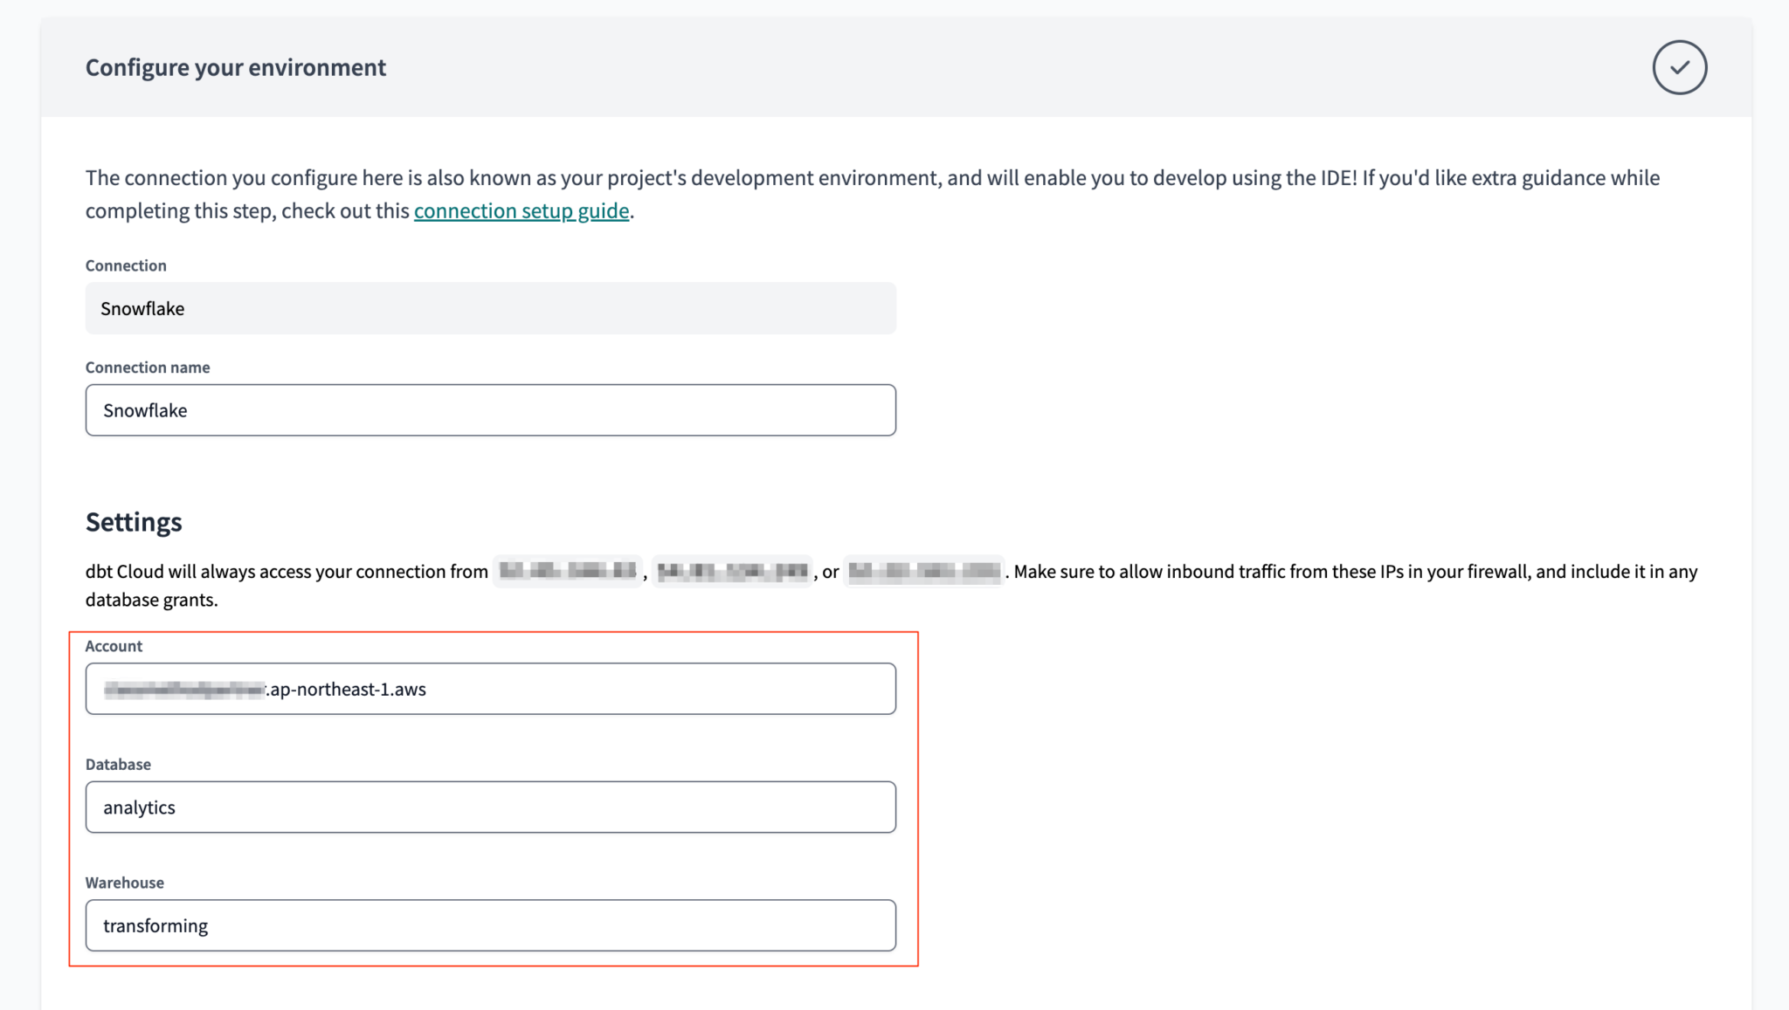Click the Warehouse field containing transforming
This screenshot has width=1789, height=1010.
click(x=489, y=924)
